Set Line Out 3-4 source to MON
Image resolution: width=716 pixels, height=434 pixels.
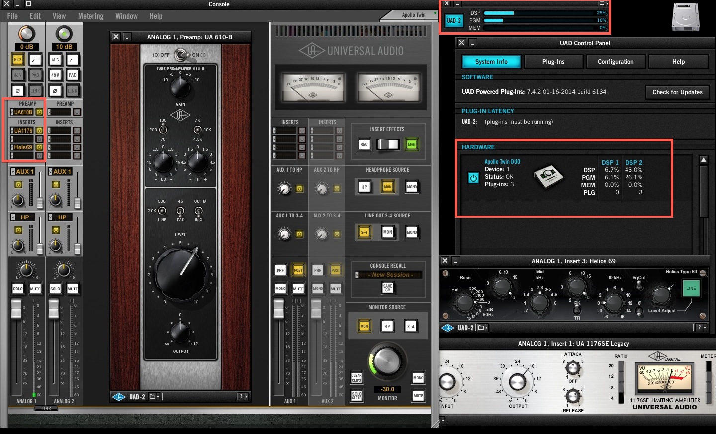tap(388, 232)
